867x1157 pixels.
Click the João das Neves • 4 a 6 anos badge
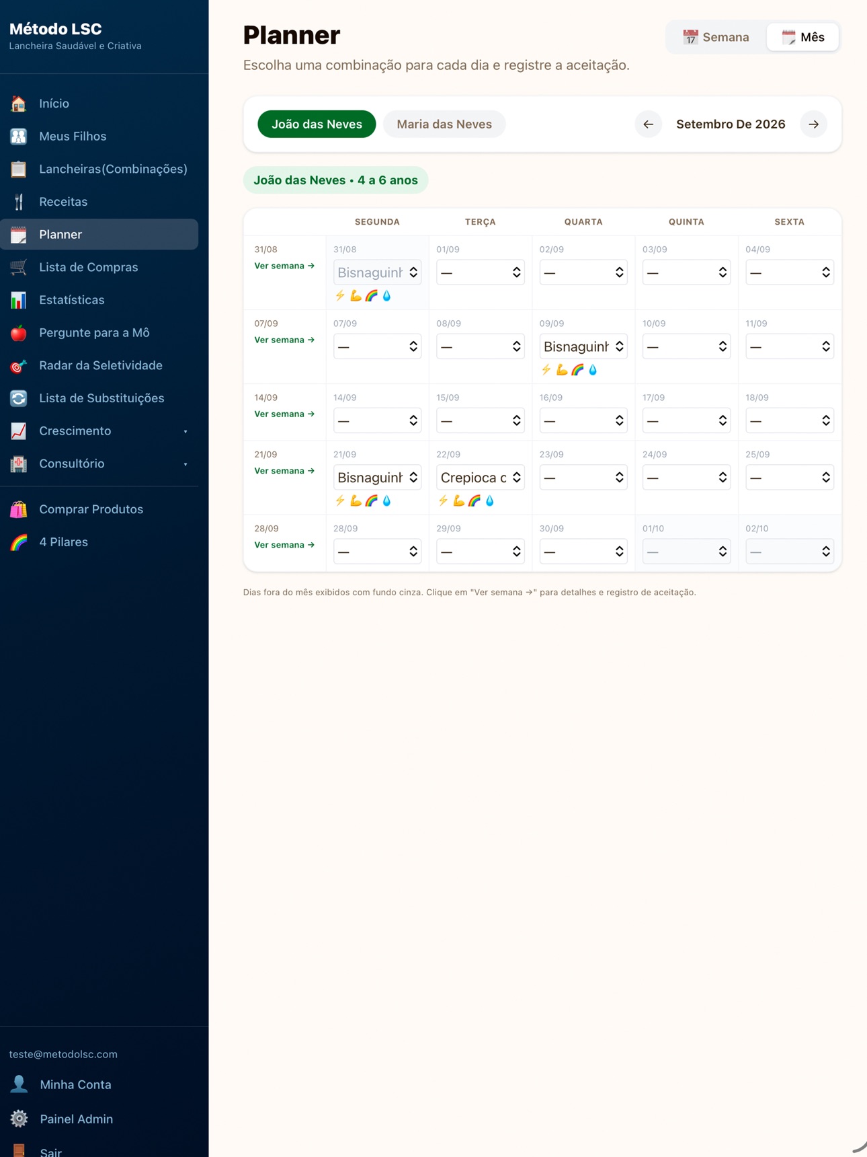pyautogui.click(x=335, y=180)
